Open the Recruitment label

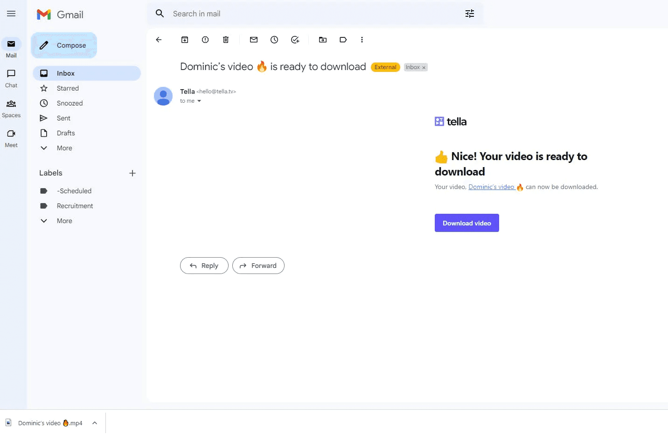(87, 206)
